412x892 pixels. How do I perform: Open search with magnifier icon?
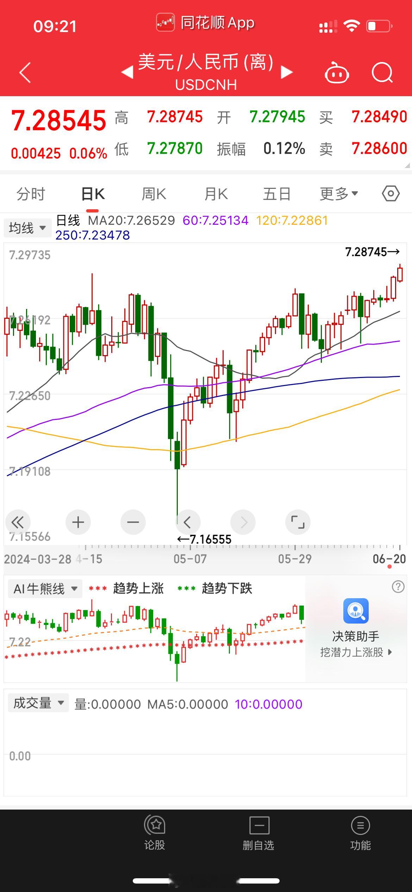point(382,73)
